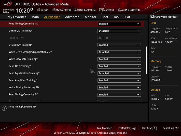Expand DIMM RON Training dropdown
The image size is (181, 136).
pos(119,45)
